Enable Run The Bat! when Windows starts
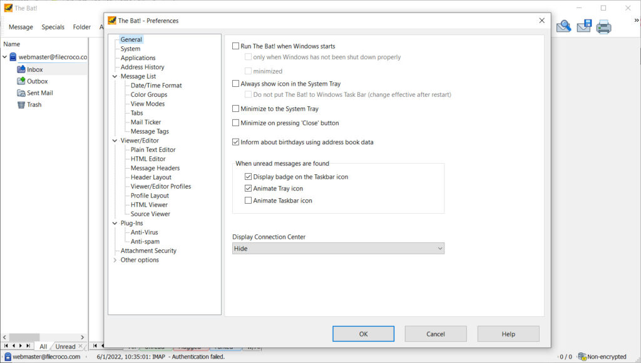 (235, 46)
